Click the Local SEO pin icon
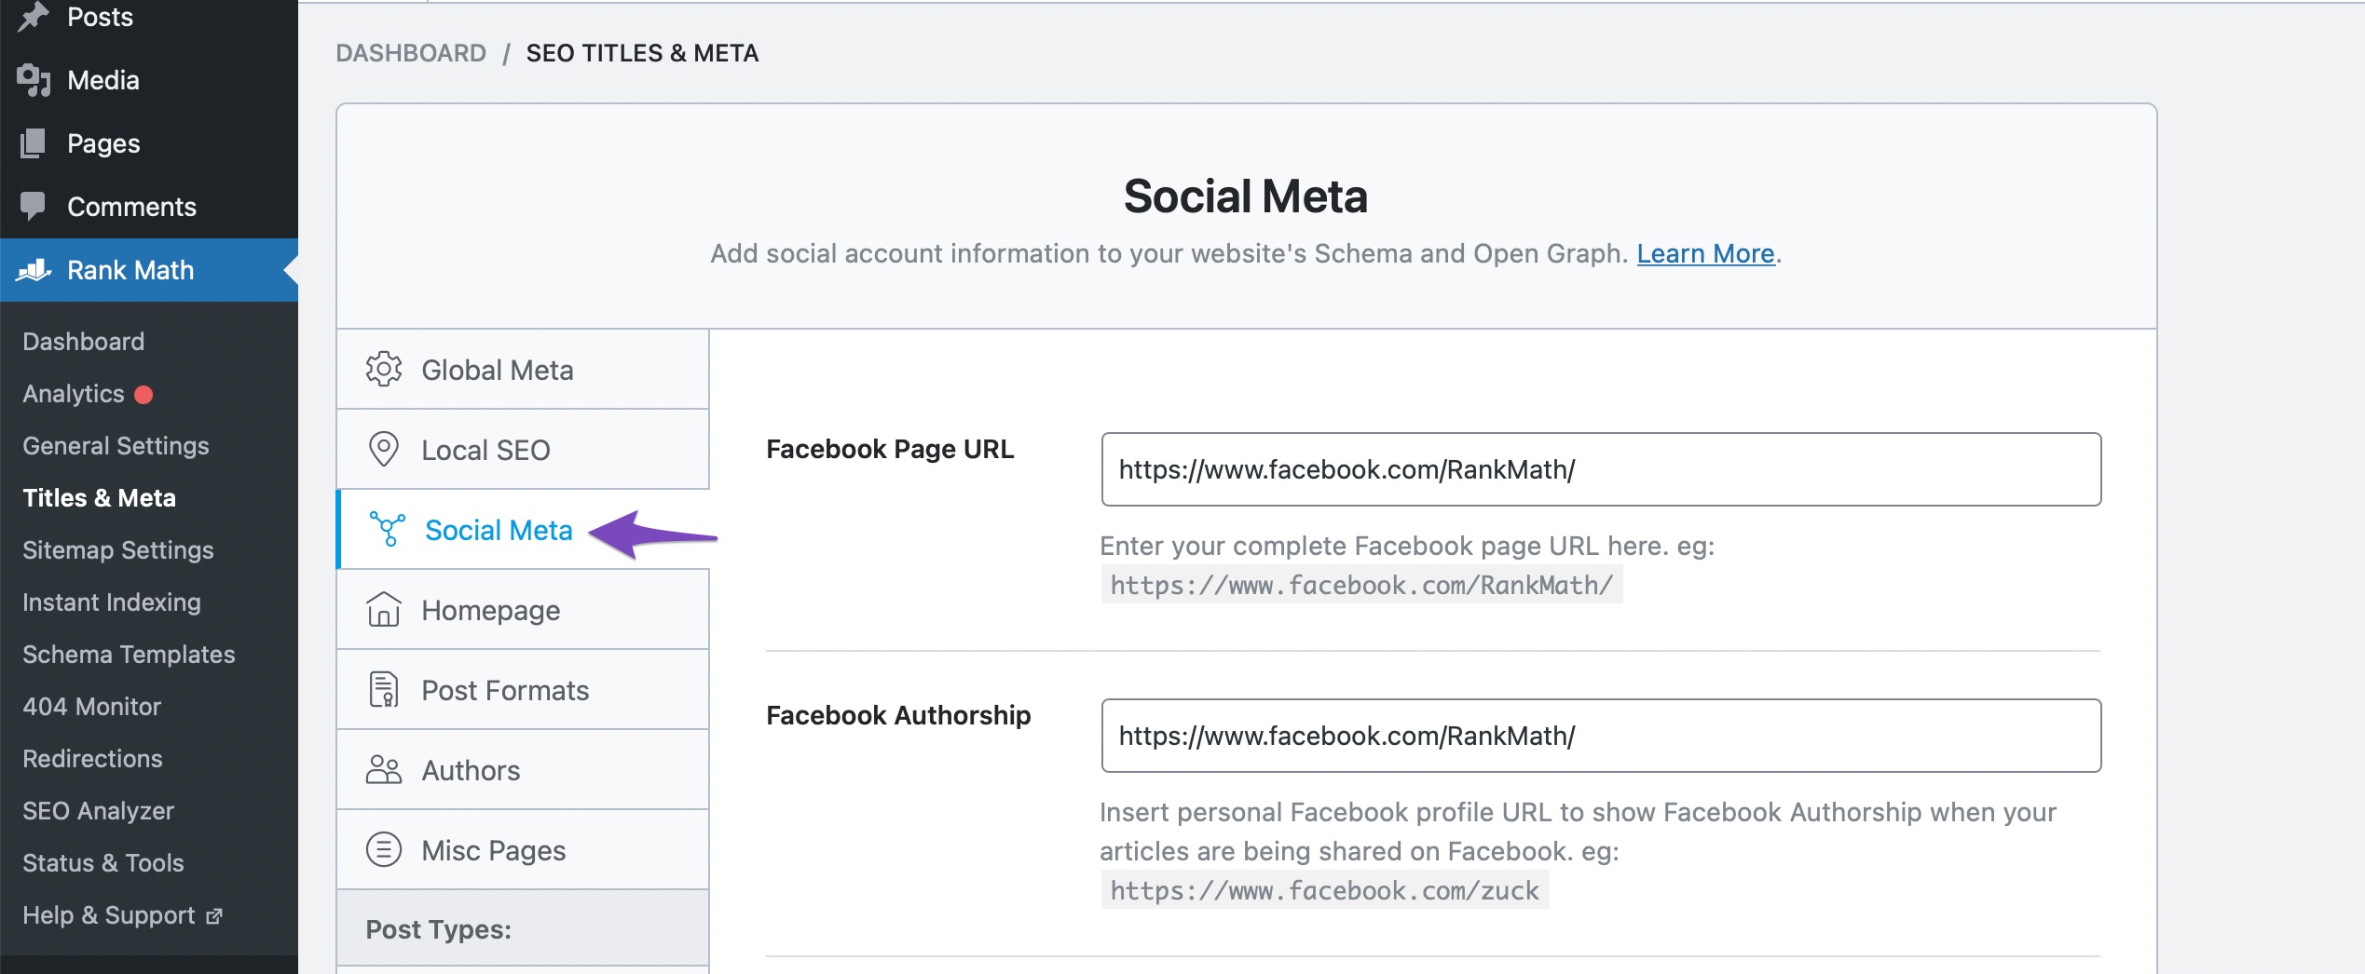Screen dimensions: 2365x974 (384, 450)
